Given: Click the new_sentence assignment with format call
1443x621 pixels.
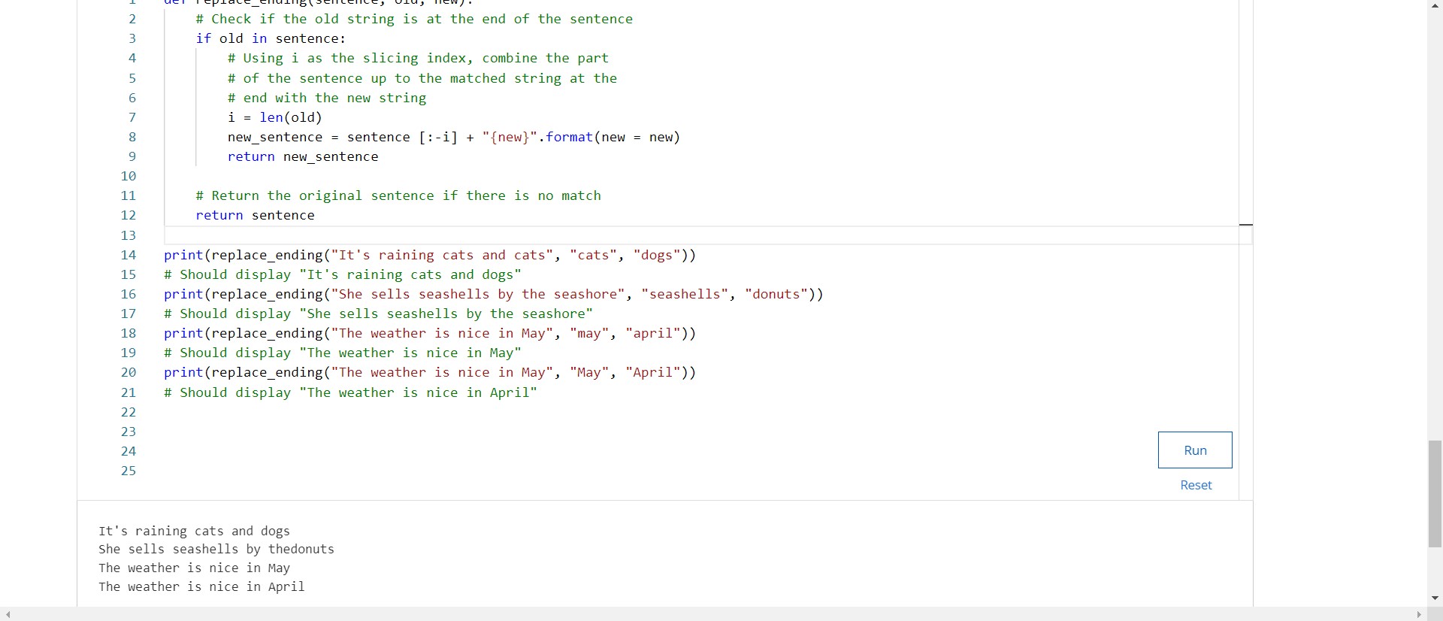Looking at the screenshot, I should pyautogui.click(x=453, y=137).
